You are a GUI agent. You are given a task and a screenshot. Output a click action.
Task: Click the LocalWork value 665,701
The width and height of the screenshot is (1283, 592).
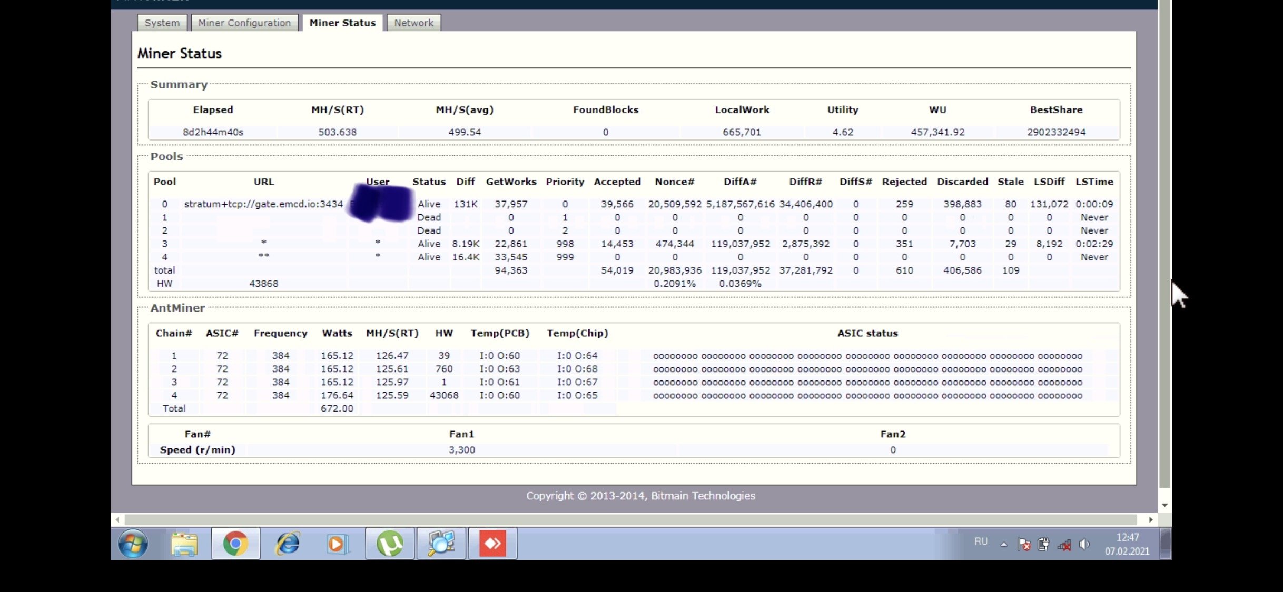[x=742, y=132]
